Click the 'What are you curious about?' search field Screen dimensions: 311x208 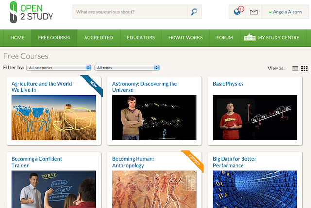click(x=130, y=12)
